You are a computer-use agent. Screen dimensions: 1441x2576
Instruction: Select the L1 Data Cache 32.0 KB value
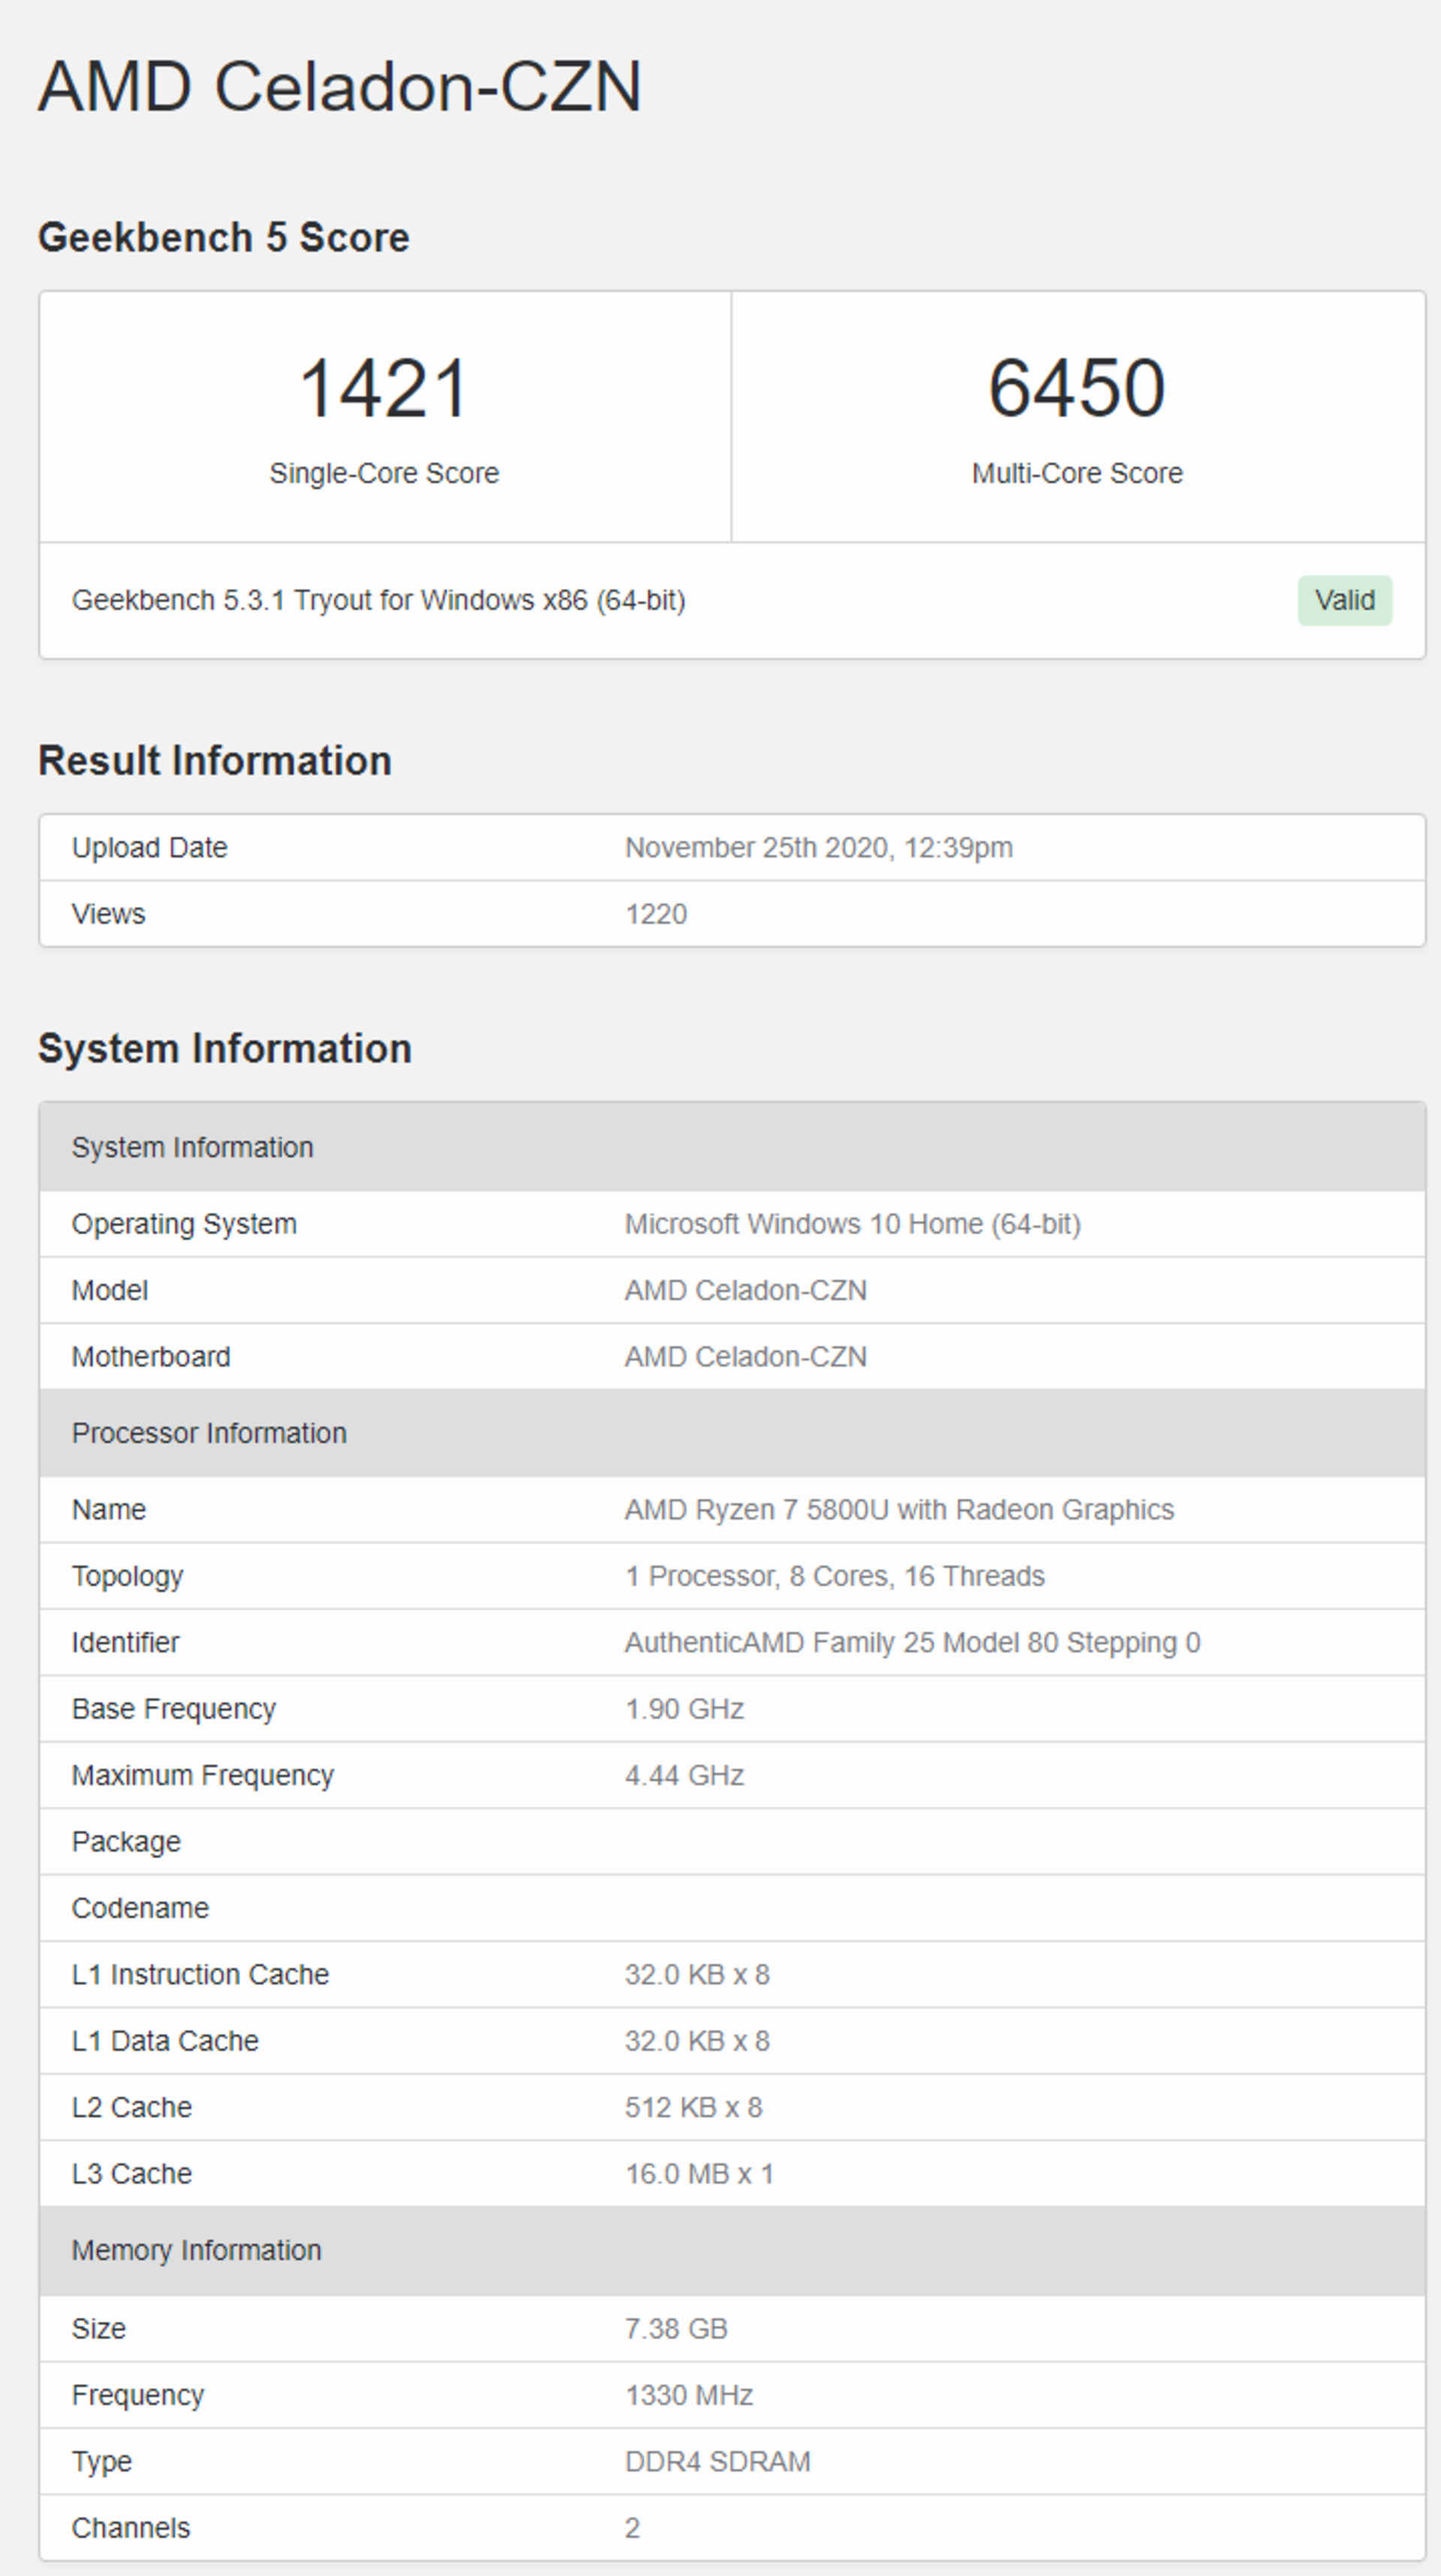tap(697, 2041)
